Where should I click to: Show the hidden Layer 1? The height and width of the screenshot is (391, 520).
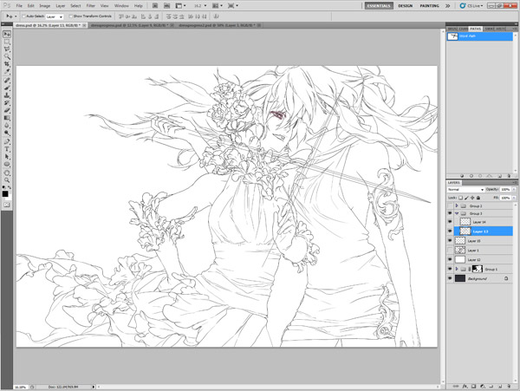click(x=450, y=250)
